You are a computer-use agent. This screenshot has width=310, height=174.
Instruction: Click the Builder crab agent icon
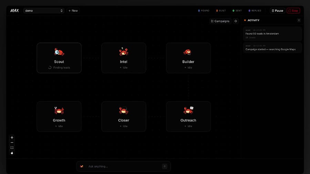pos(188,52)
